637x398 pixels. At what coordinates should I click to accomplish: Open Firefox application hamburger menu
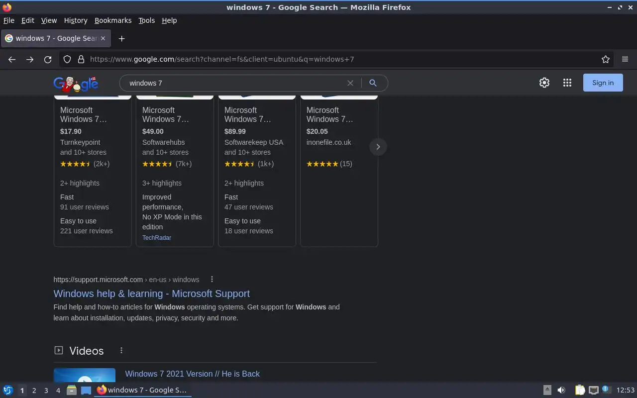(x=625, y=59)
